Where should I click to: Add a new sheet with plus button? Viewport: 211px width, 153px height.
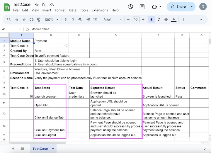(x=13, y=149)
